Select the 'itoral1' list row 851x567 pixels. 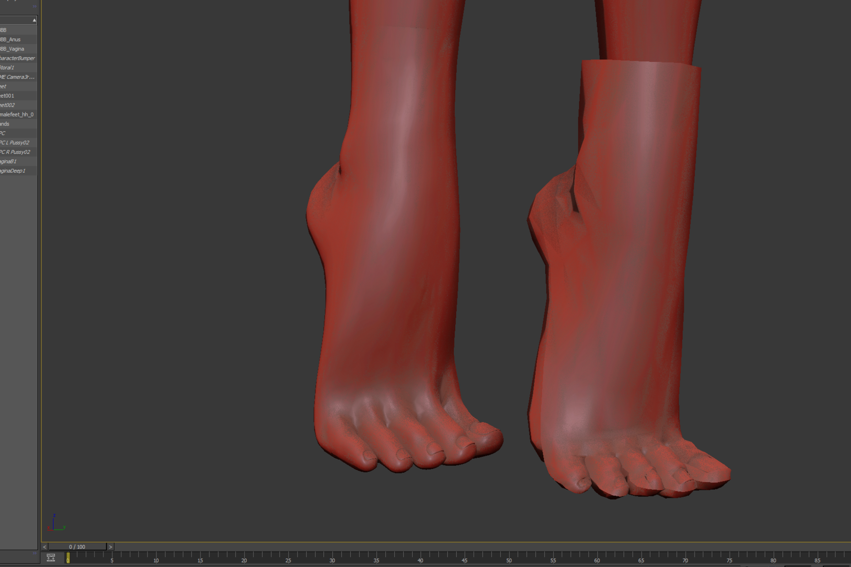click(x=18, y=68)
